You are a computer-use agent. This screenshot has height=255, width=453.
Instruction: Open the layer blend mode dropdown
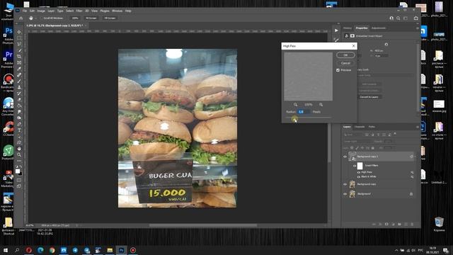click(357, 142)
